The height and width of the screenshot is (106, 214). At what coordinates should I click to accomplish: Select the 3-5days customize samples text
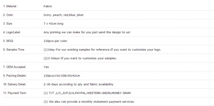pyautogui.click(x=80, y=58)
